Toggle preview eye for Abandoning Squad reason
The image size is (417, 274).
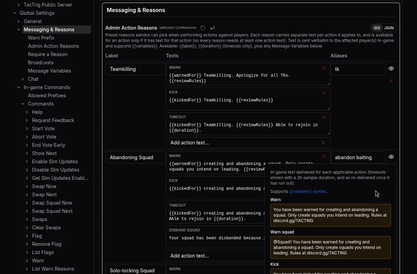tap(391, 157)
